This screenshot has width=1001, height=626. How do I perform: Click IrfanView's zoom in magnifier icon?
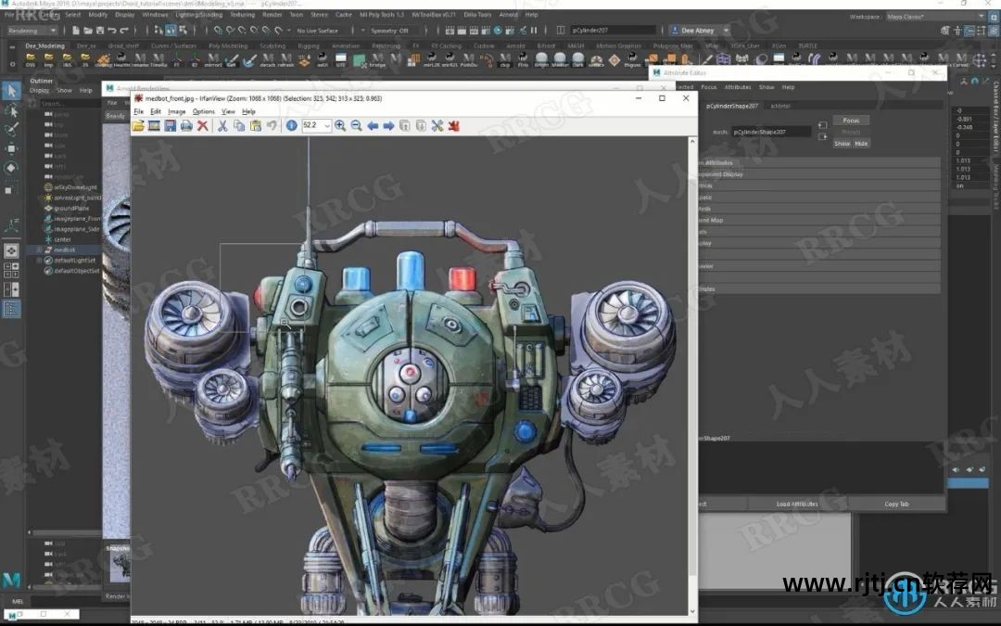(x=340, y=125)
